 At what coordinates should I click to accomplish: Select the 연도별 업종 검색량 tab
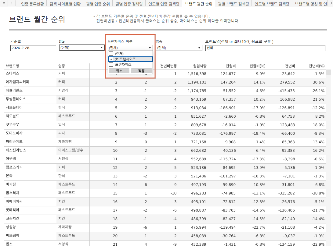(x=164, y=4)
